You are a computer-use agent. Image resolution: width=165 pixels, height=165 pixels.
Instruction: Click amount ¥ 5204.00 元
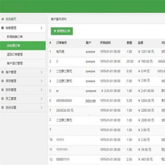point(146,101)
